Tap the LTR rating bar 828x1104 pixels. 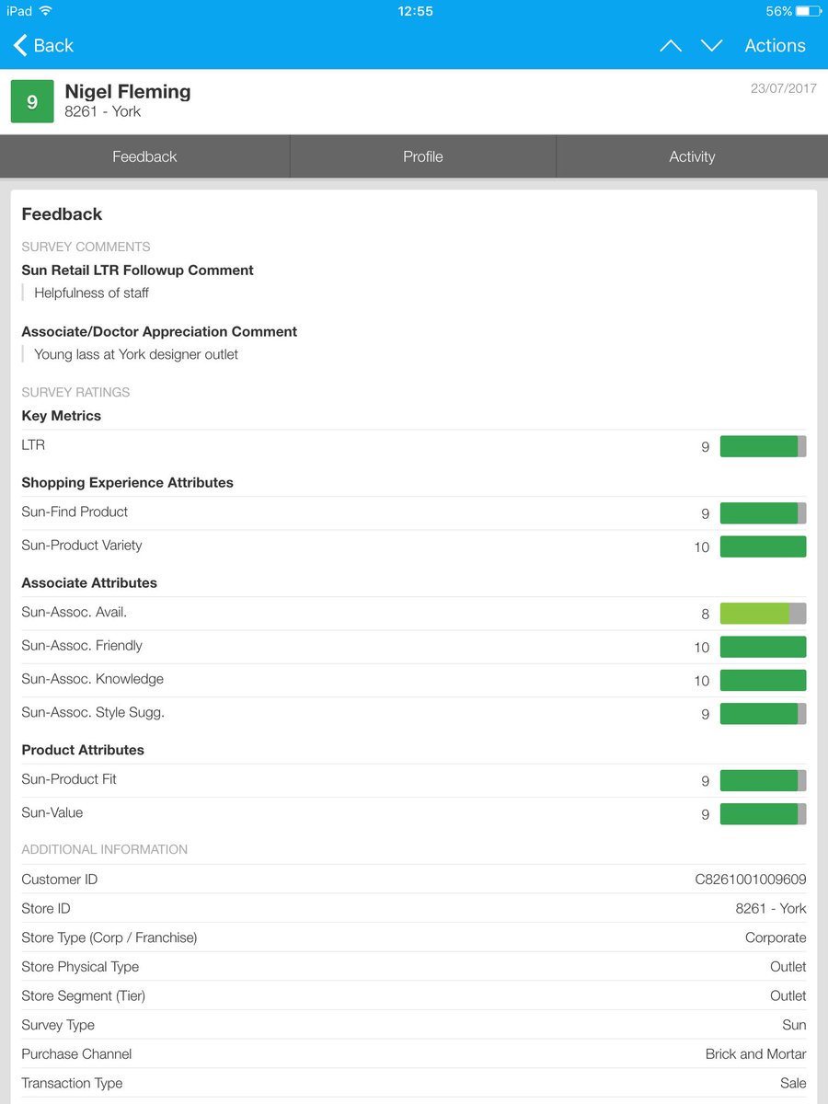763,446
